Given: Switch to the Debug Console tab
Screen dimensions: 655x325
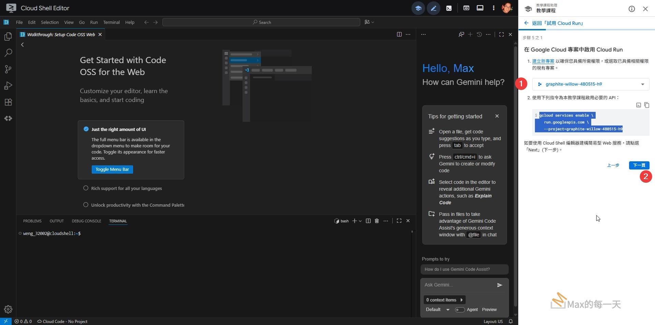Looking at the screenshot, I should coord(86,221).
